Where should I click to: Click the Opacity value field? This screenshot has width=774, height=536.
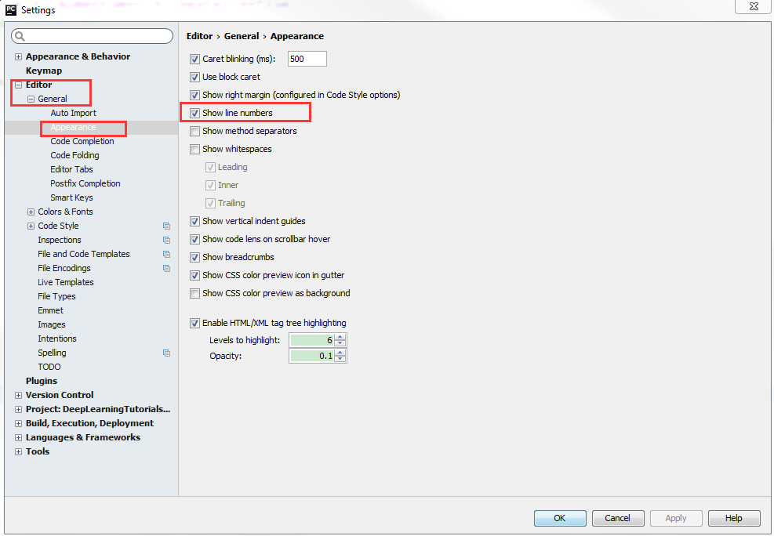pyautogui.click(x=312, y=356)
